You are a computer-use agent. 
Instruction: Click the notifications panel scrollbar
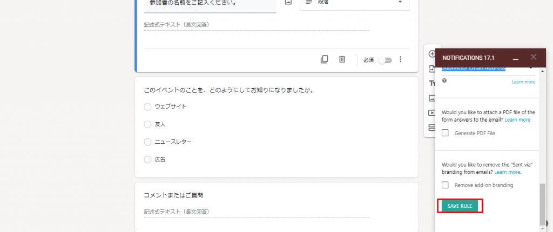coord(543,203)
